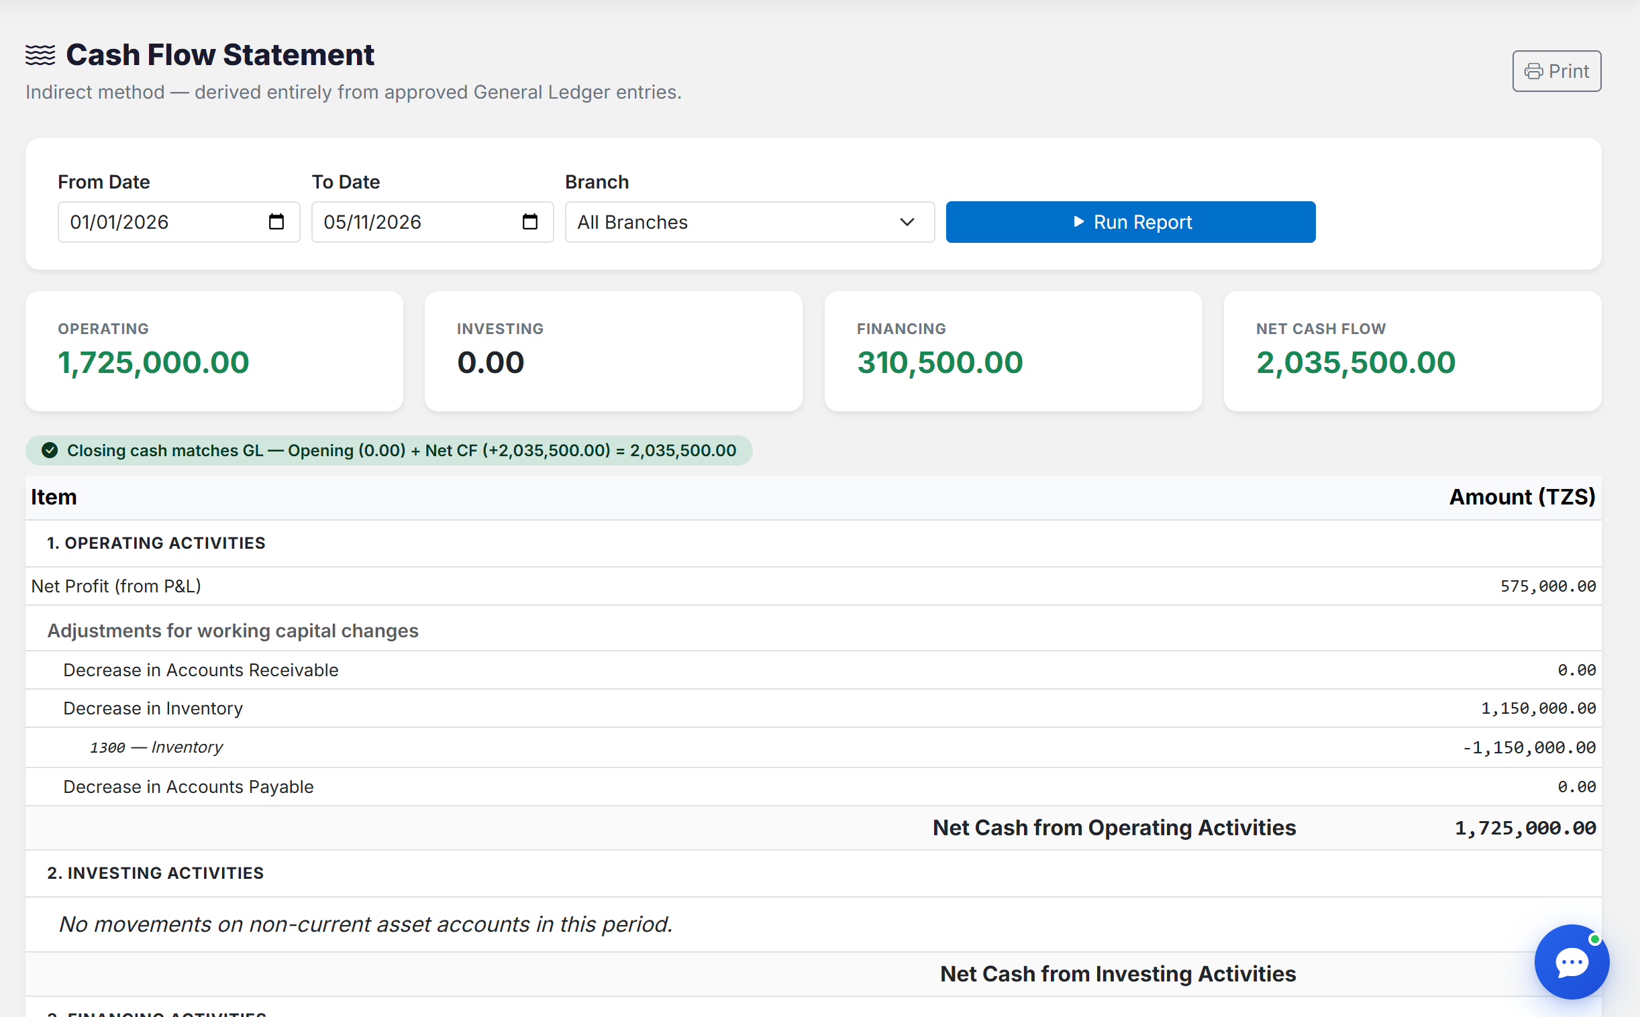The height and width of the screenshot is (1017, 1640).
Task: Click the printer icon in Print button
Action: pyautogui.click(x=1533, y=71)
